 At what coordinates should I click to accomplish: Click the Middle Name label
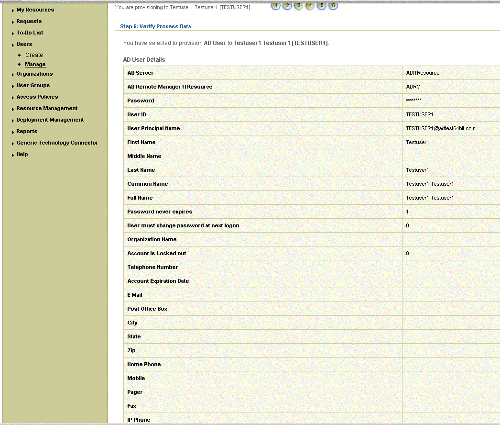[144, 156]
